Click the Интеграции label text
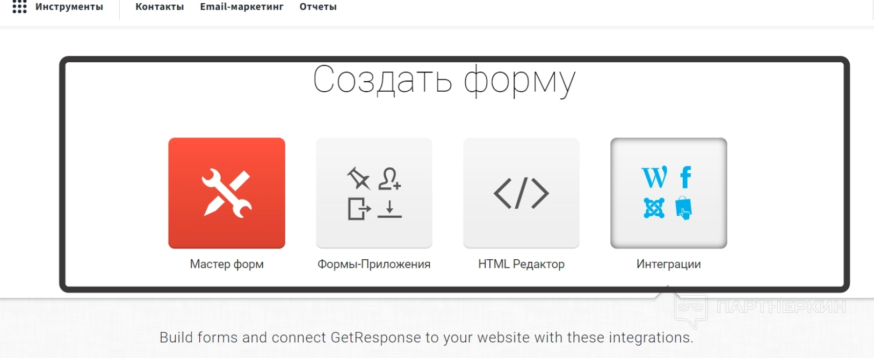This screenshot has height=358, width=874. click(x=669, y=264)
